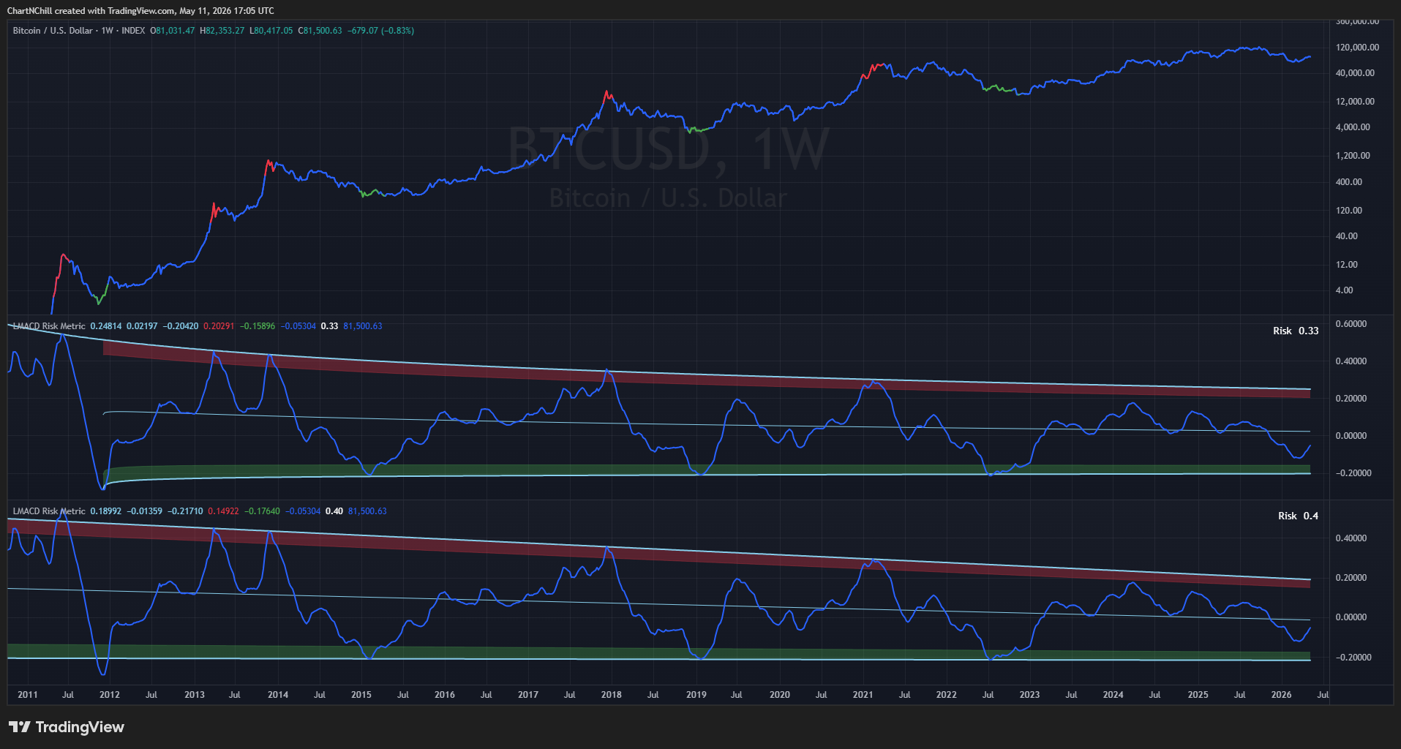
Task: Click the indicator value 0.02197
Action: click(142, 326)
